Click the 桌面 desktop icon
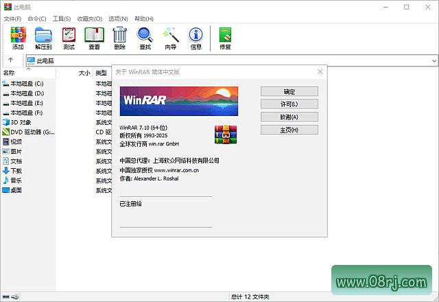This screenshot has height=302, width=439. pos(5,190)
